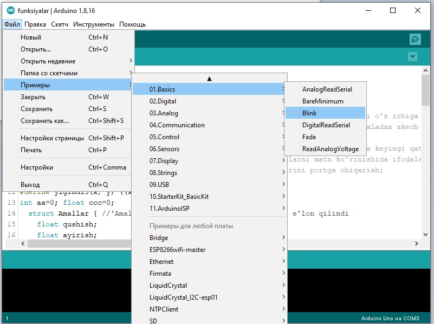Click Выход to quit Arduino
This screenshot has width=434, height=324.
point(30,185)
